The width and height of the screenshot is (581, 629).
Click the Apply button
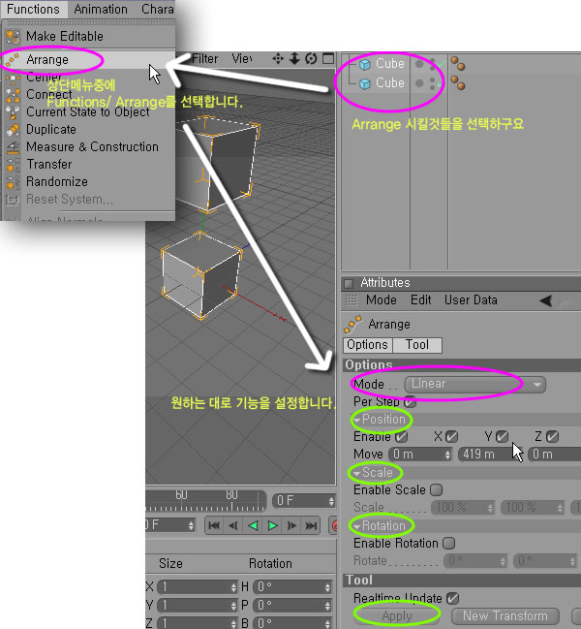click(397, 615)
